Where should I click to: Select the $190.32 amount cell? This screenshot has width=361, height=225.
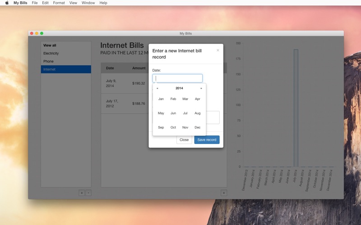(139, 83)
